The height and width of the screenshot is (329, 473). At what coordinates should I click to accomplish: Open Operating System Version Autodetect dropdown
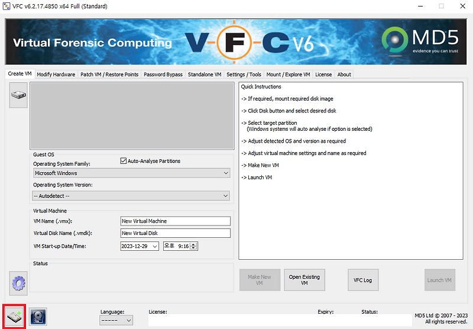(131, 196)
